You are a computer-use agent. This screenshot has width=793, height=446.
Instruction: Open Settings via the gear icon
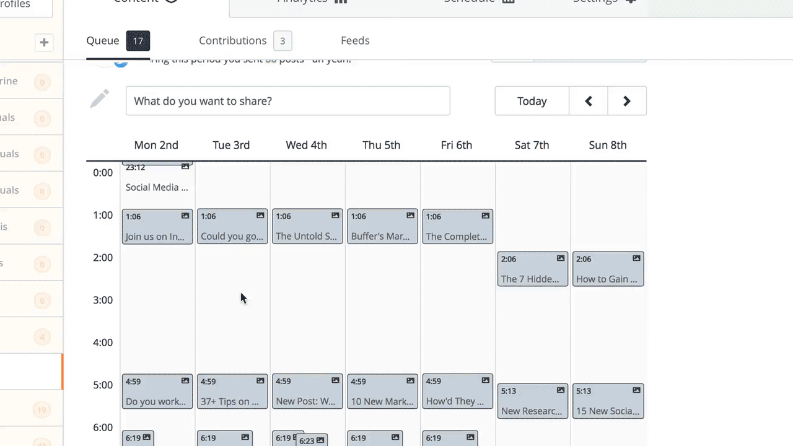630,1
